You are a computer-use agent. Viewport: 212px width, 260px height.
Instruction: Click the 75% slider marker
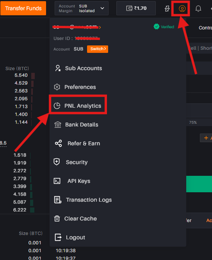[193, 123]
